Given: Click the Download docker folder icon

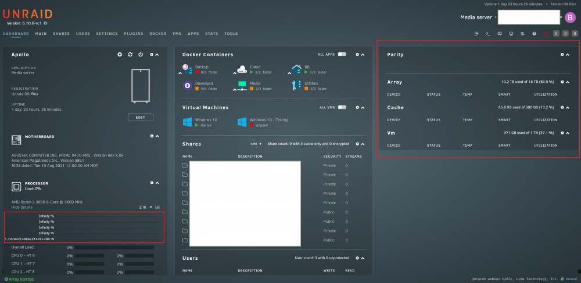Looking at the screenshot, I should [187, 86].
